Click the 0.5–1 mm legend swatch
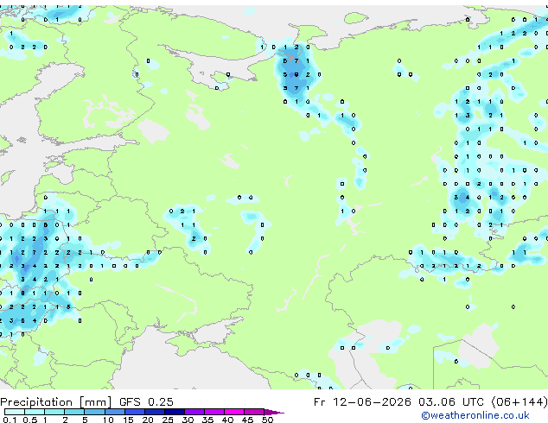 tap(35, 412)
